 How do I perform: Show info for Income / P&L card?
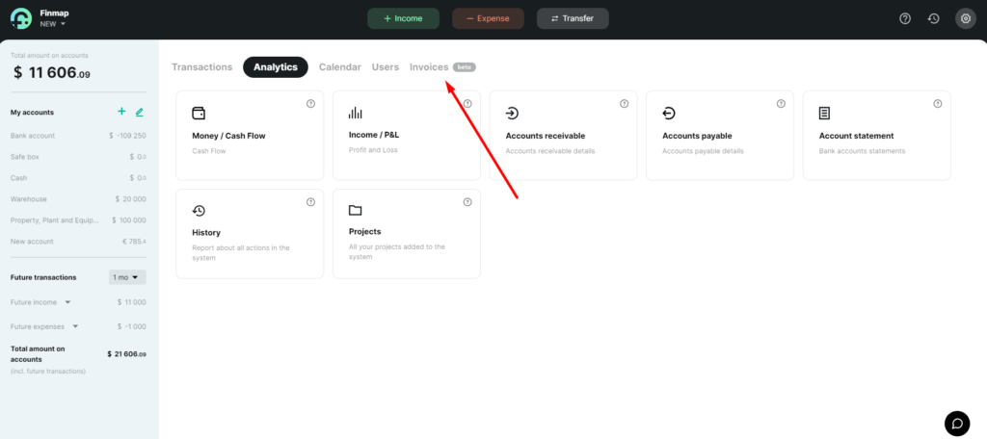pos(467,104)
